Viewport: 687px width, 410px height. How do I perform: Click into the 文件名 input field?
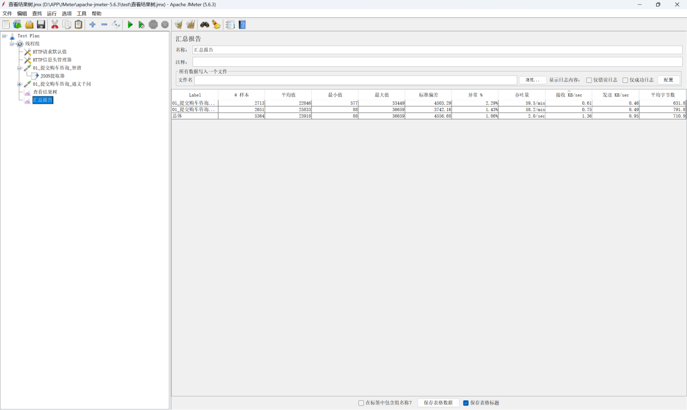coord(356,80)
